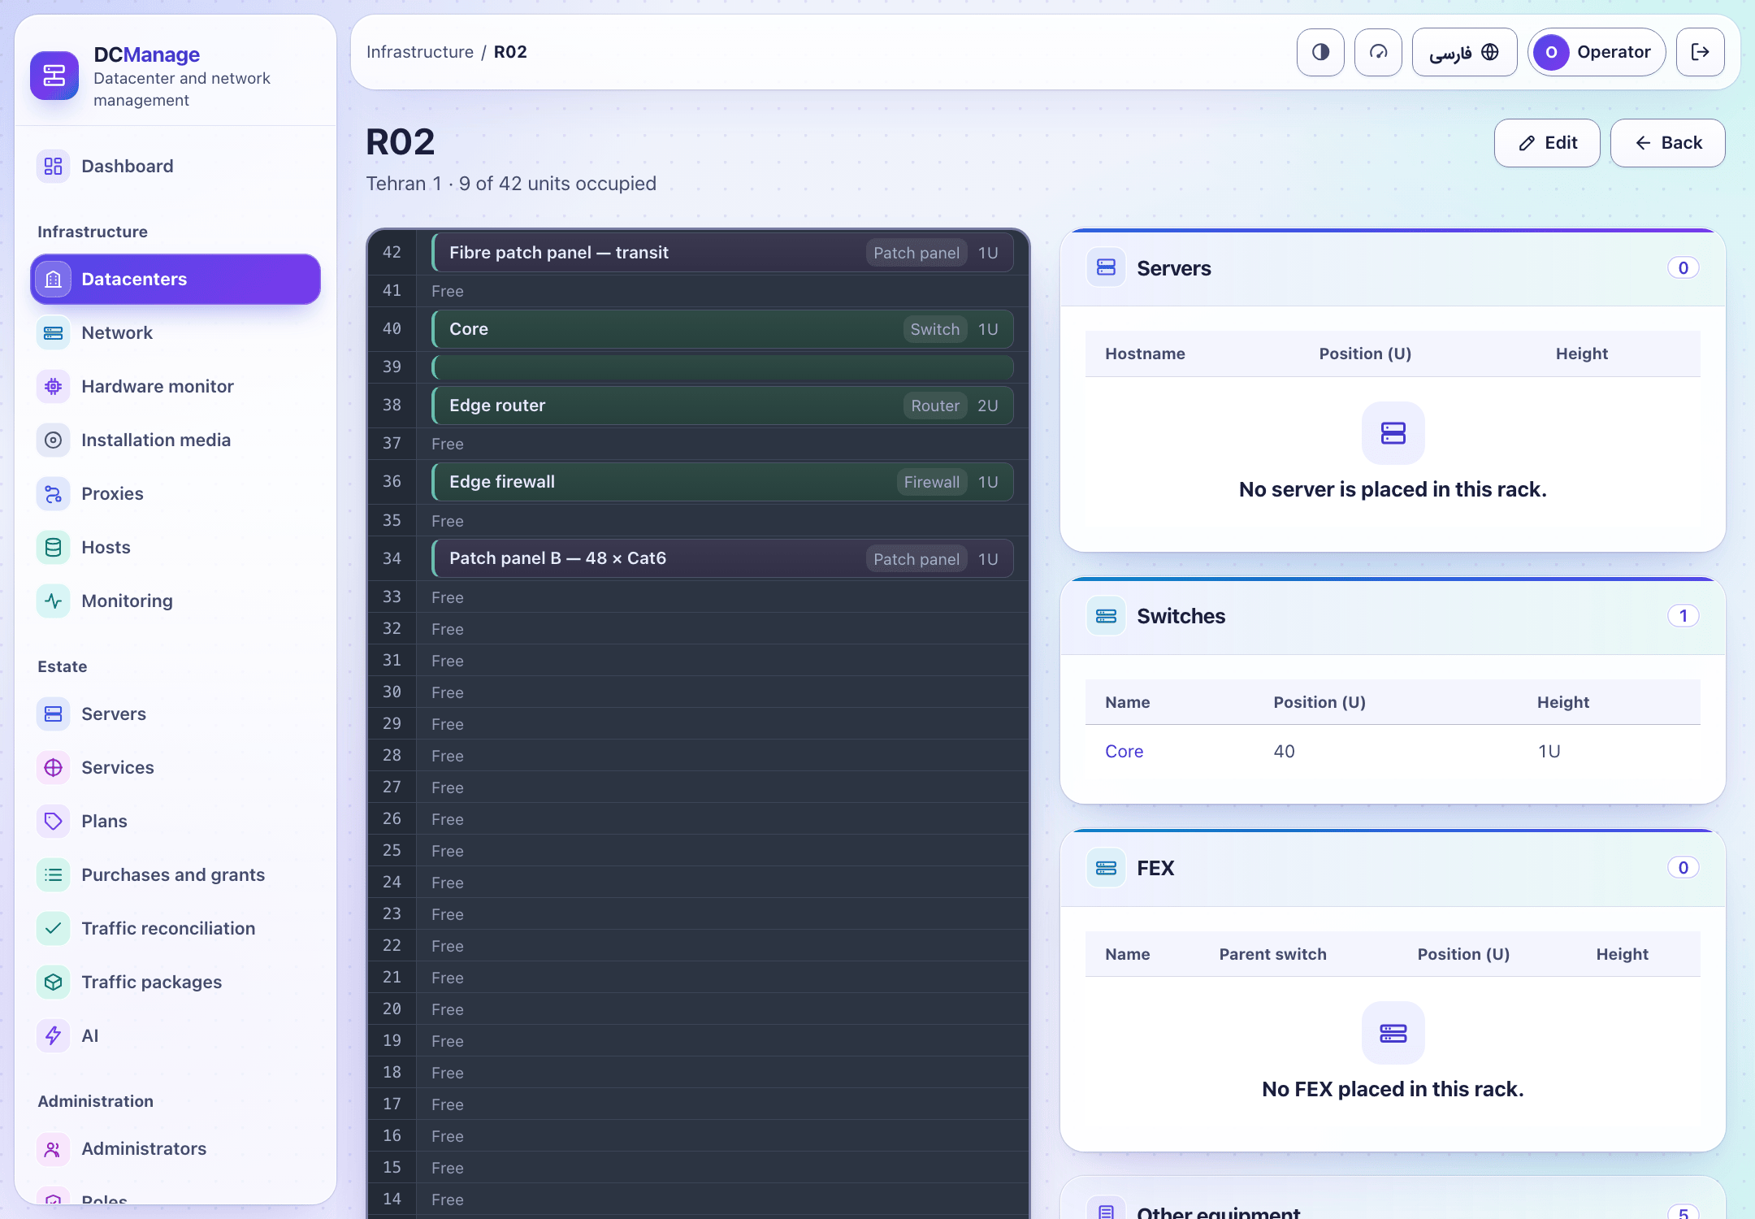The width and height of the screenshot is (1755, 1219).
Task: Click the Free slot at U37
Action: click(722, 444)
